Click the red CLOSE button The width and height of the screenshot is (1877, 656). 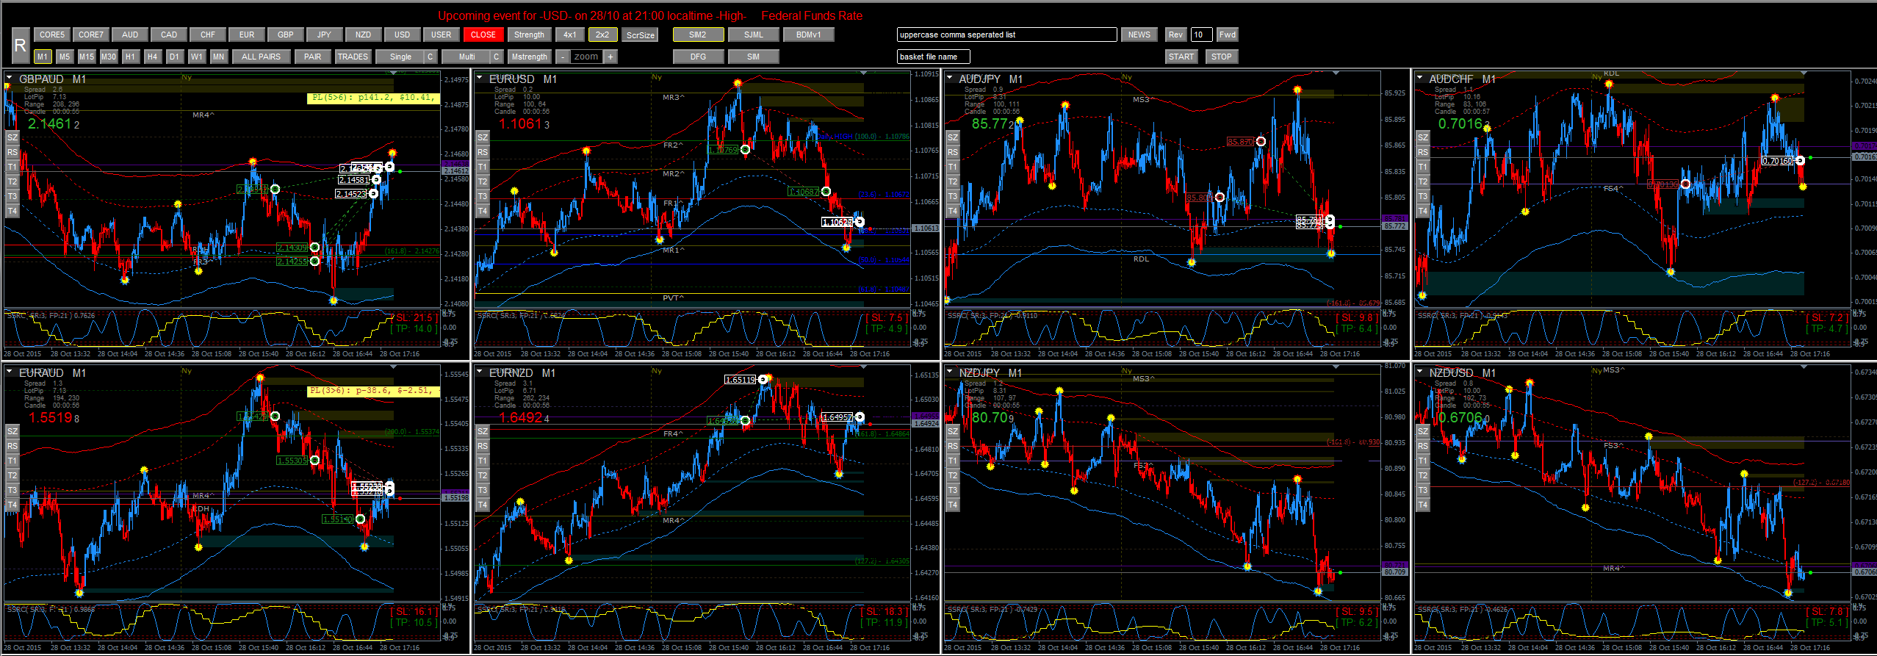coord(483,35)
